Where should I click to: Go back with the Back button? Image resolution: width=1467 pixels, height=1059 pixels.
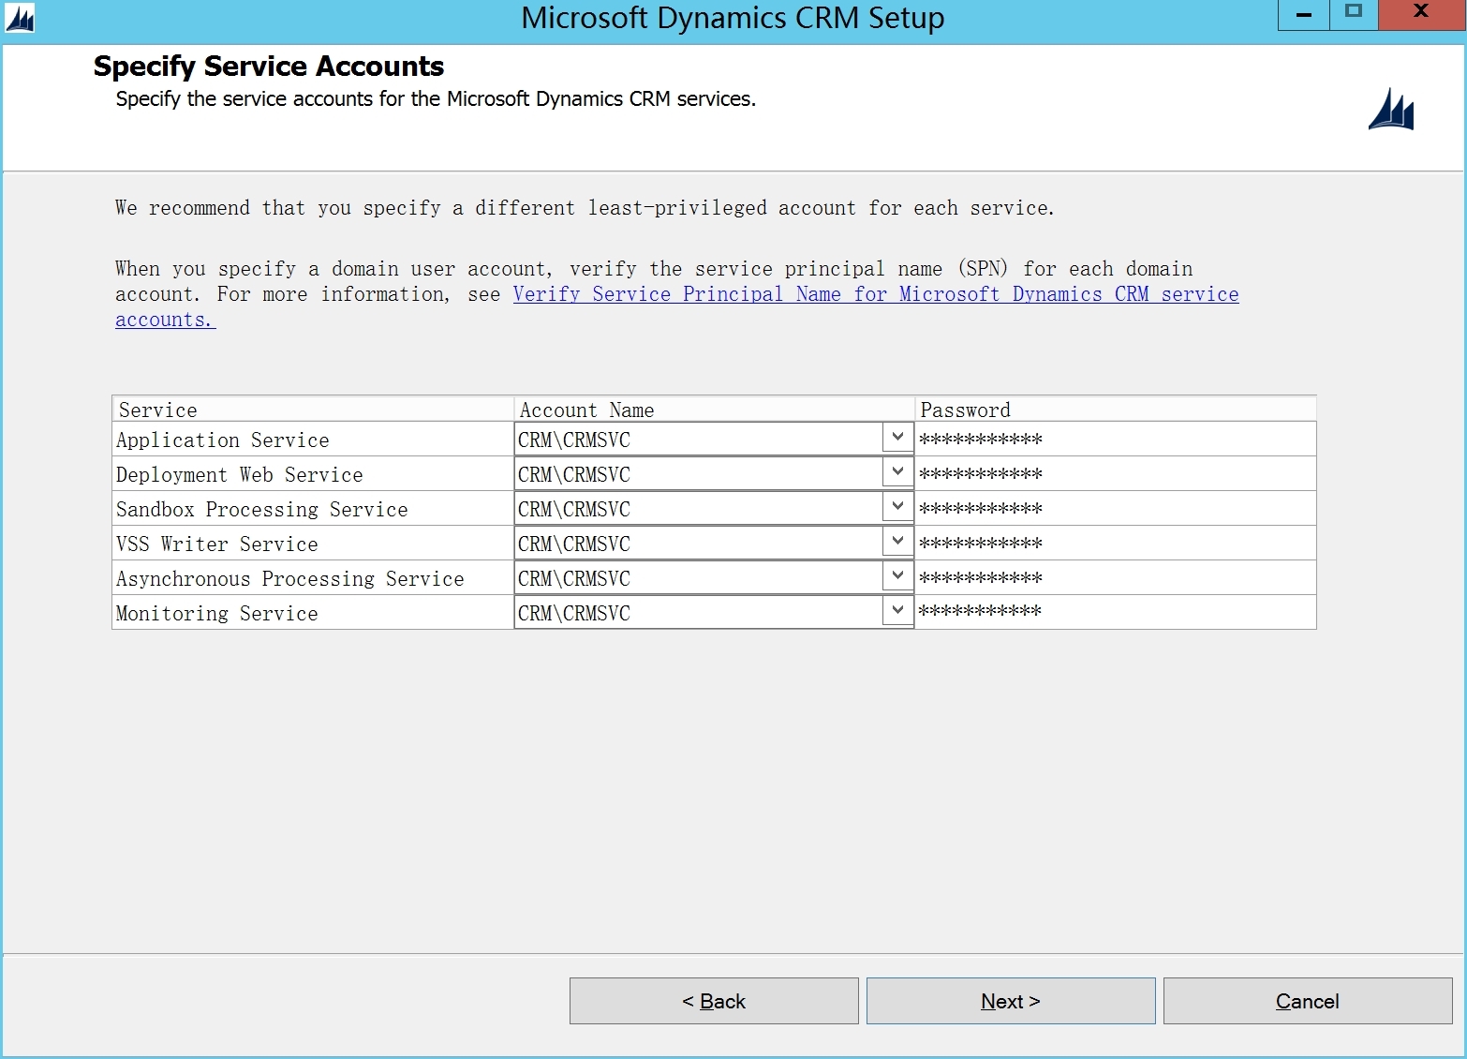click(x=714, y=1001)
